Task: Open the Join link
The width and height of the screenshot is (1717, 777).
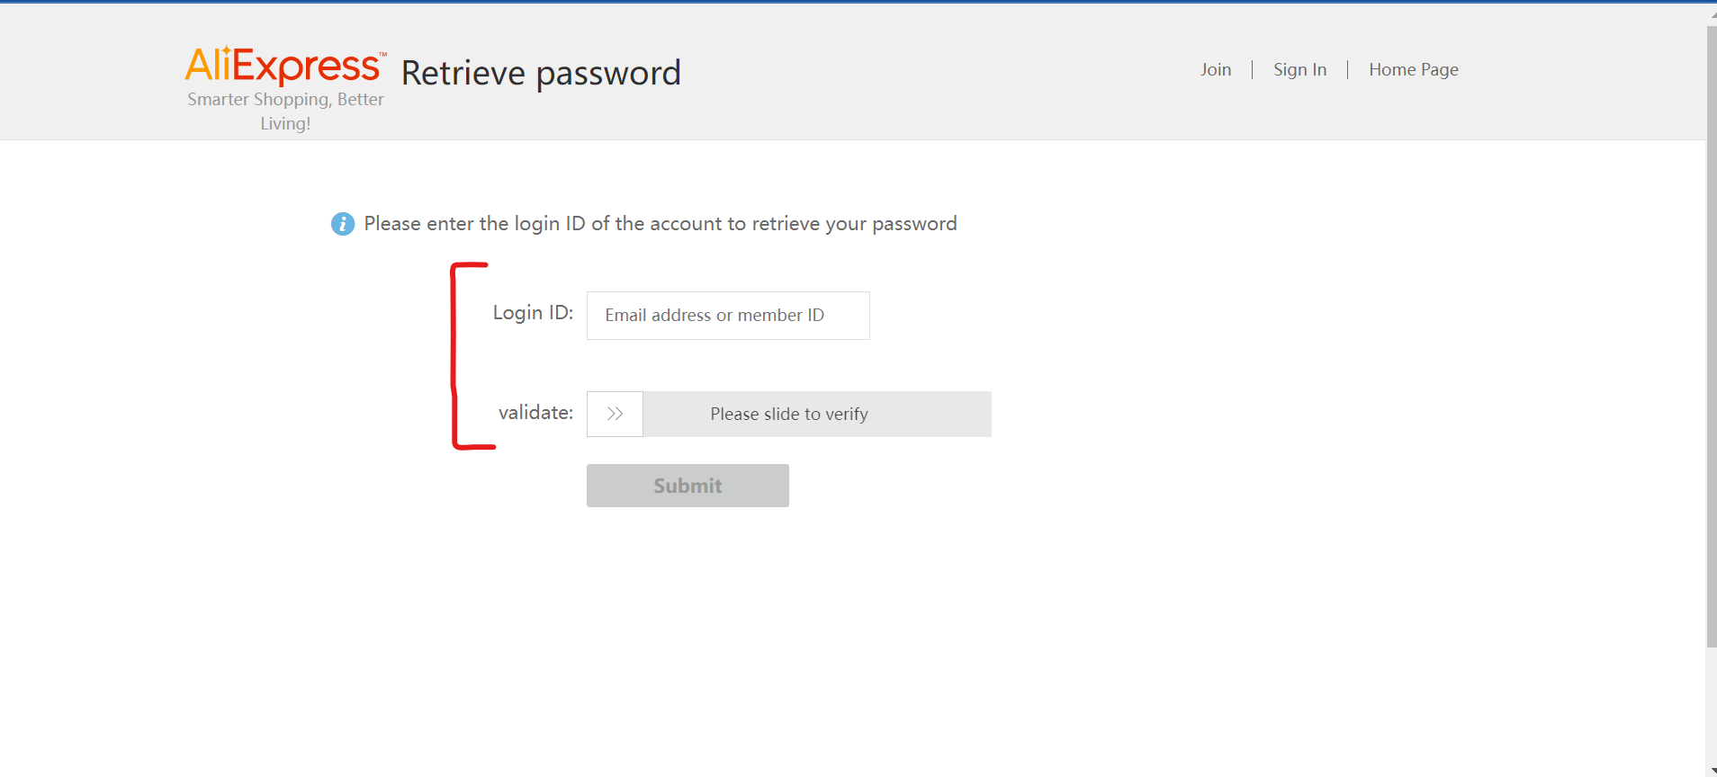Action: [1215, 69]
